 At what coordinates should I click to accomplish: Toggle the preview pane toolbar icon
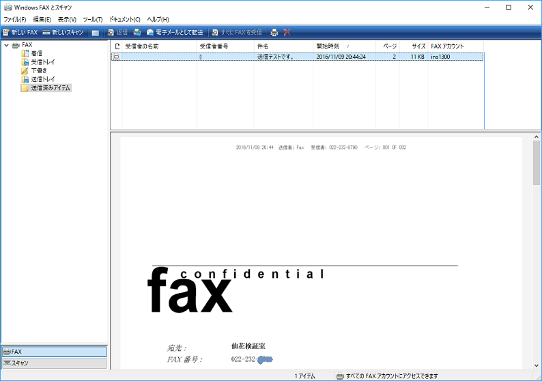96,33
